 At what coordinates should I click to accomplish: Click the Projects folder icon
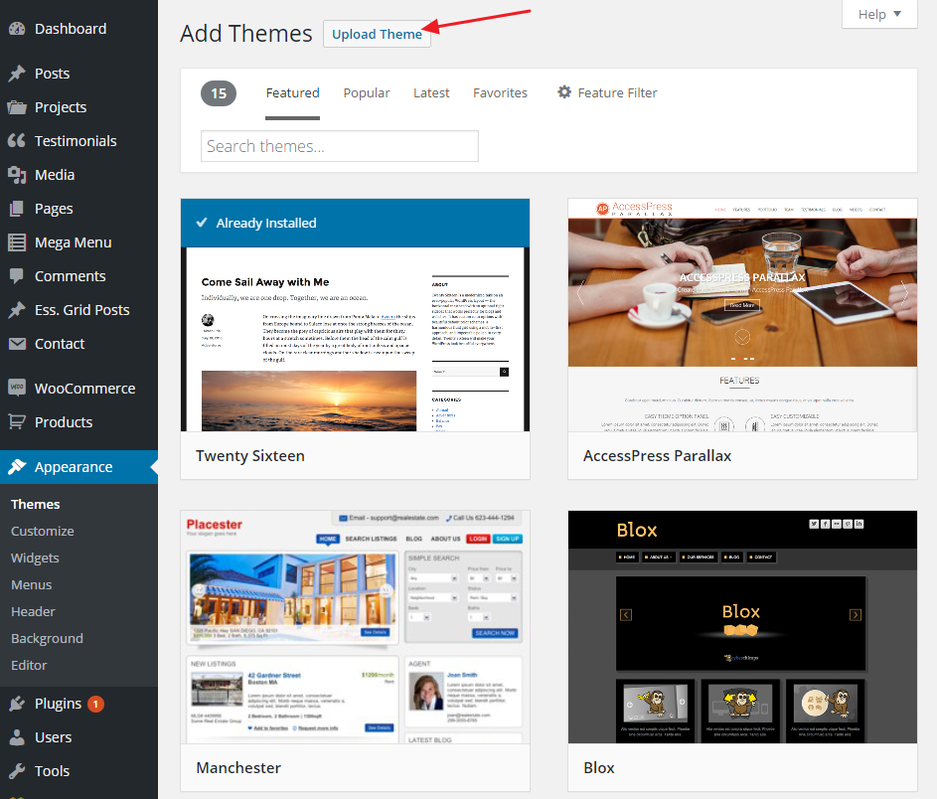(17, 107)
